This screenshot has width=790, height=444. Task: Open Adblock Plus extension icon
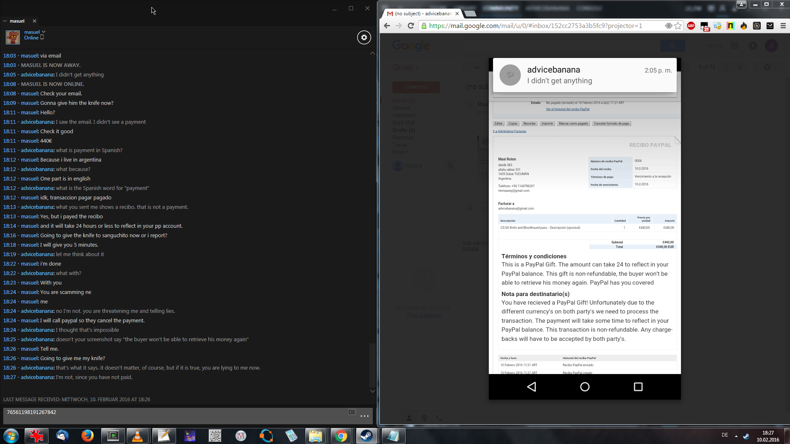[691, 26]
